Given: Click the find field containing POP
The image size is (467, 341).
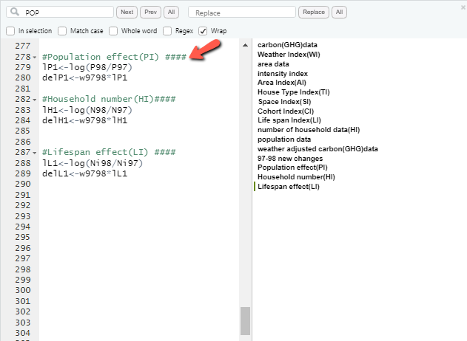Looking at the screenshot, I should pyautogui.click(x=60, y=12).
